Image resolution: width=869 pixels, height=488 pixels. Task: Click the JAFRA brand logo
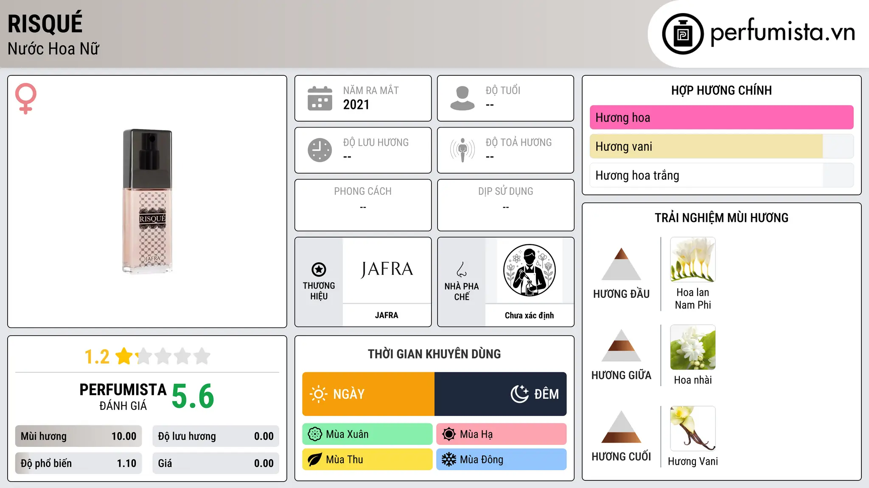387,269
